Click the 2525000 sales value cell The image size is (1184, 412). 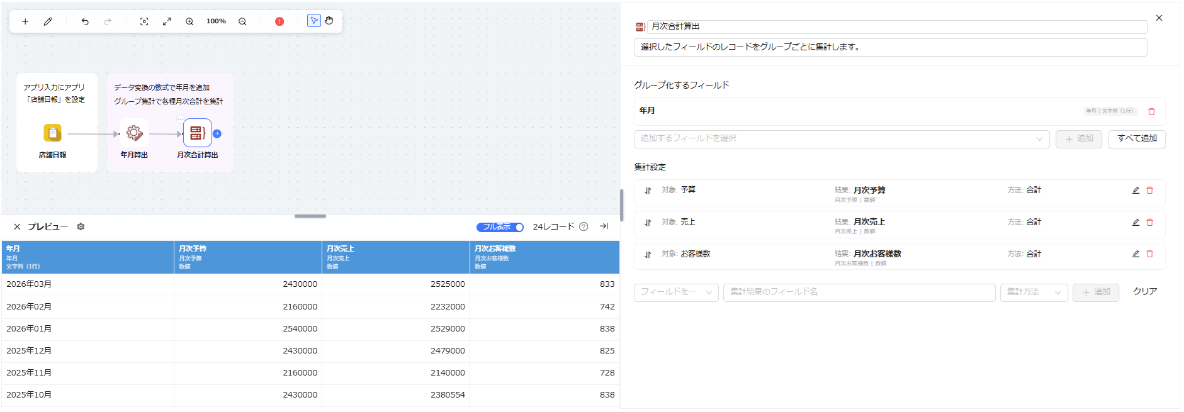pos(396,284)
